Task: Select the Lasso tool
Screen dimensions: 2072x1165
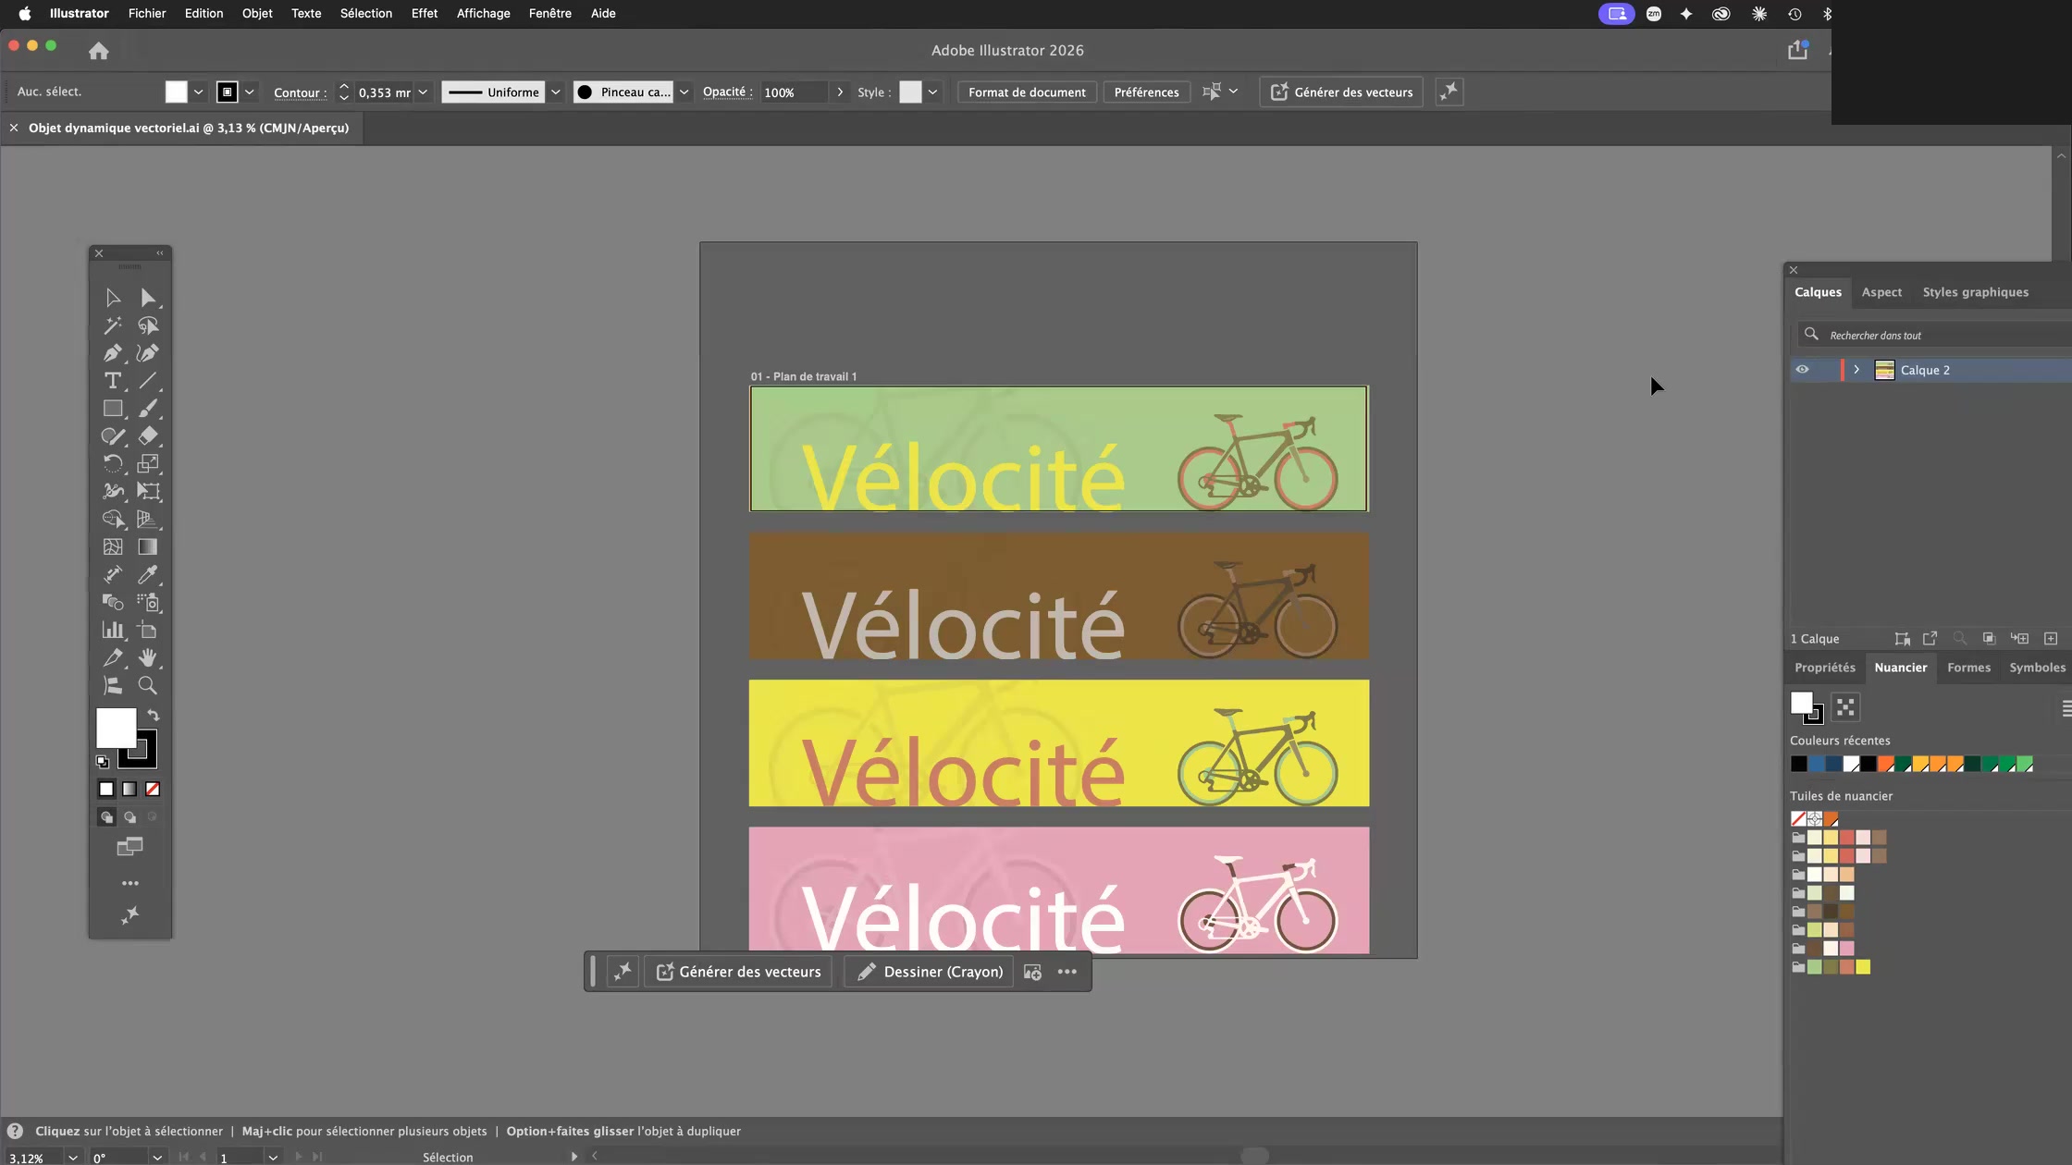Action: pyautogui.click(x=148, y=325)
